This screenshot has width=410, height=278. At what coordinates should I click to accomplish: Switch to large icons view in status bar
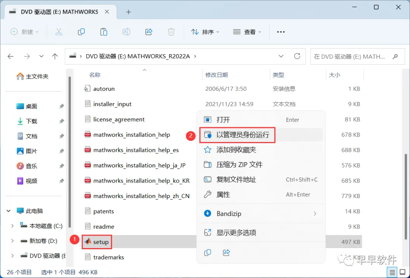pos(403,273)
